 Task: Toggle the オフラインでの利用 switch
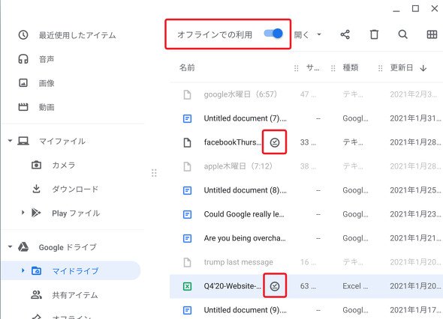(x=273, y=34)
